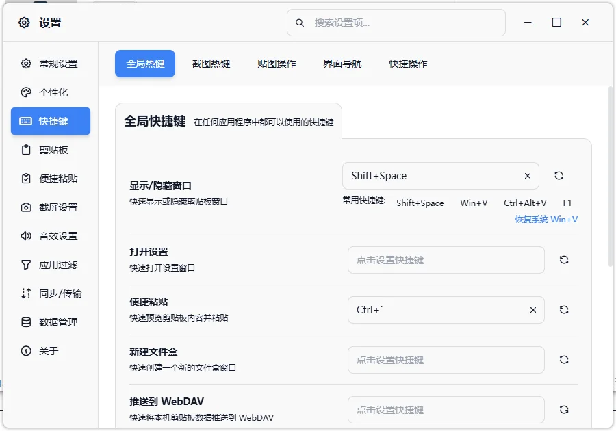Click the funnel icon beside 应用过滤
This screenshot has width=616, height=431.
(26, 265)
